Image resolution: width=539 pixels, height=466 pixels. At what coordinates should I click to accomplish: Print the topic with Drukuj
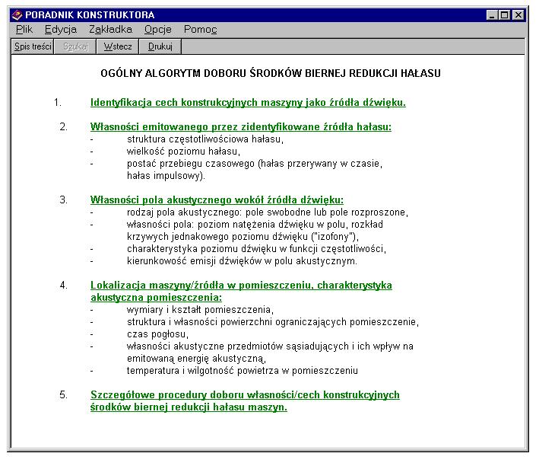[160, 46]
